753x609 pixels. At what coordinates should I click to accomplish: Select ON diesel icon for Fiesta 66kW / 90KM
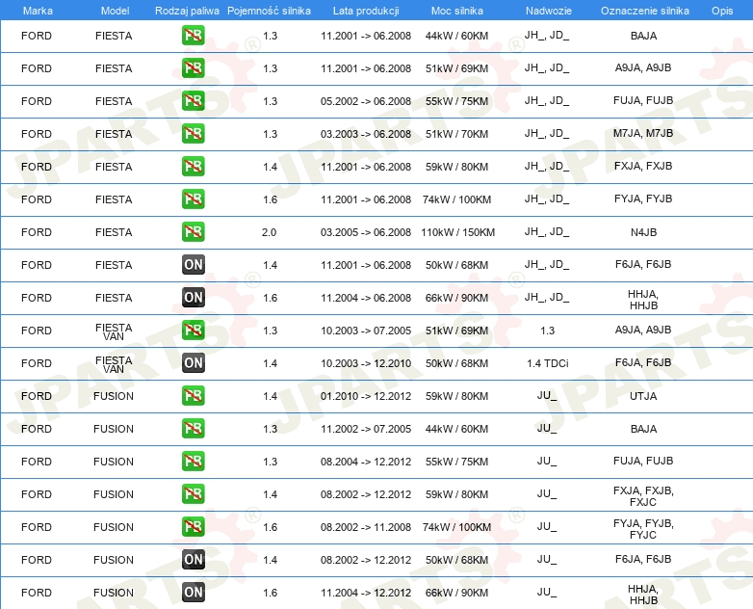[x=193, y=297]
